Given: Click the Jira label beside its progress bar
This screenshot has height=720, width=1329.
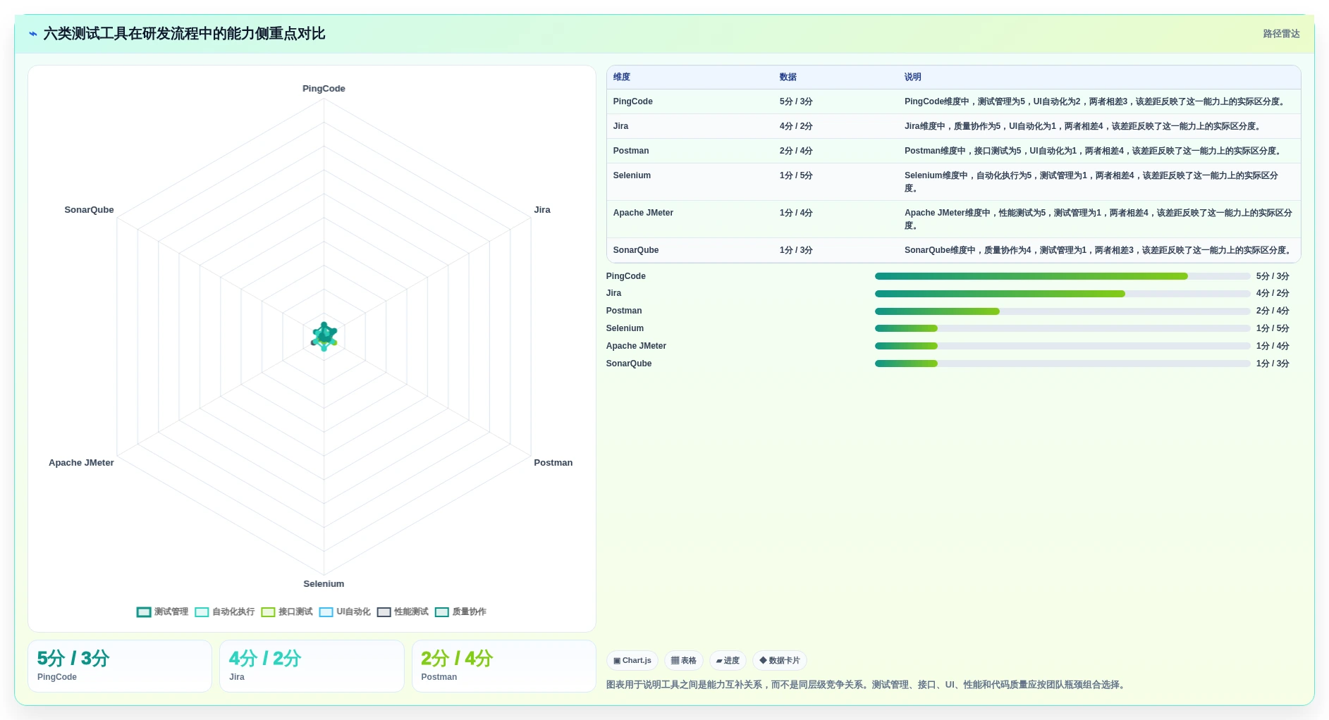Looking at the screenshot, I should click(x=614, y=293).
